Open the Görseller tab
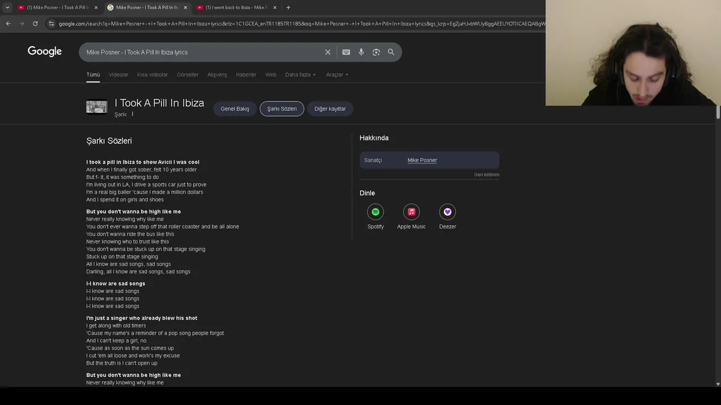 (x=188, y=74)
